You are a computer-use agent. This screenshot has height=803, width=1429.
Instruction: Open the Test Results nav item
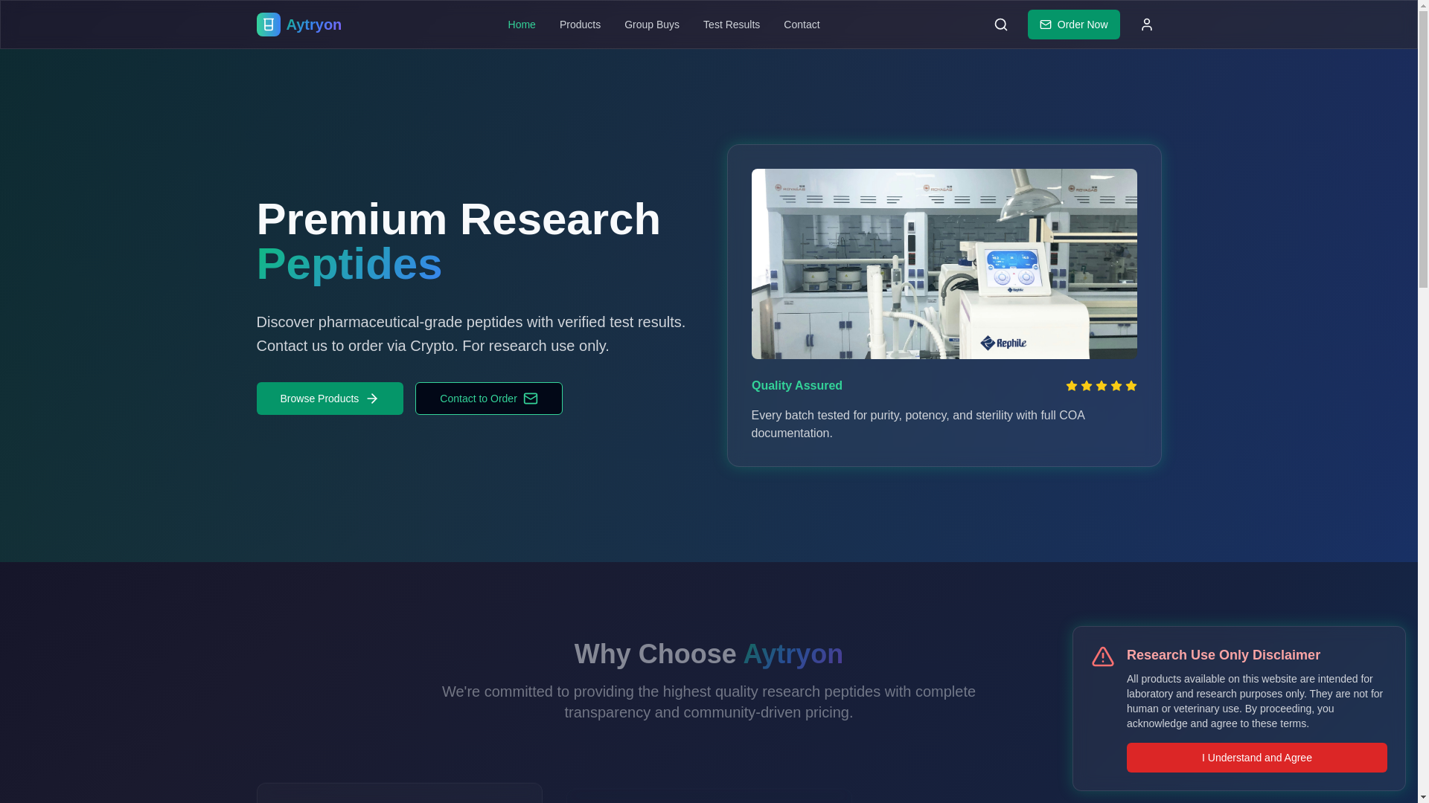click(731, 25)
